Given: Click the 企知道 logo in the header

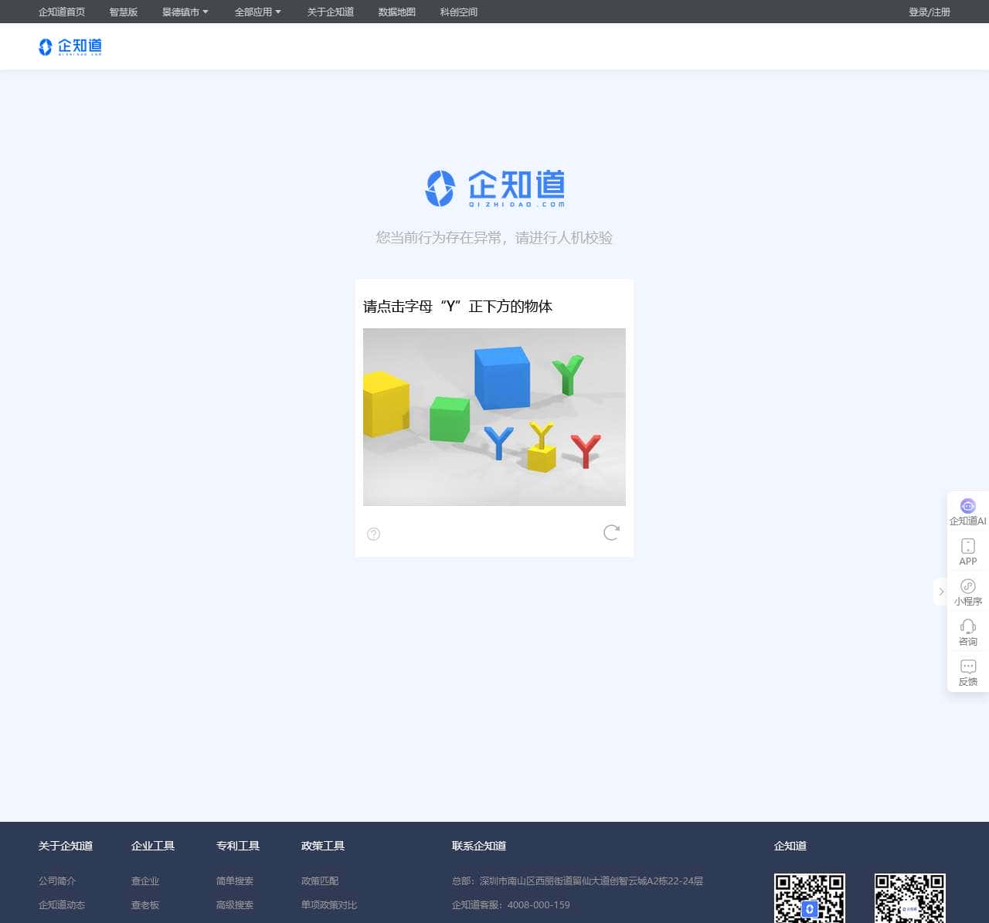Looking at the screenshot, I should (x=70, y=46).
